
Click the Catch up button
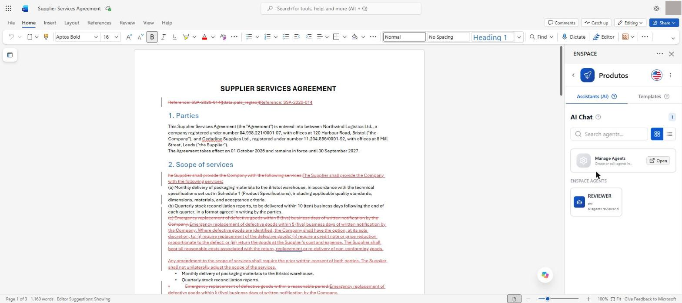click(596, 23)
